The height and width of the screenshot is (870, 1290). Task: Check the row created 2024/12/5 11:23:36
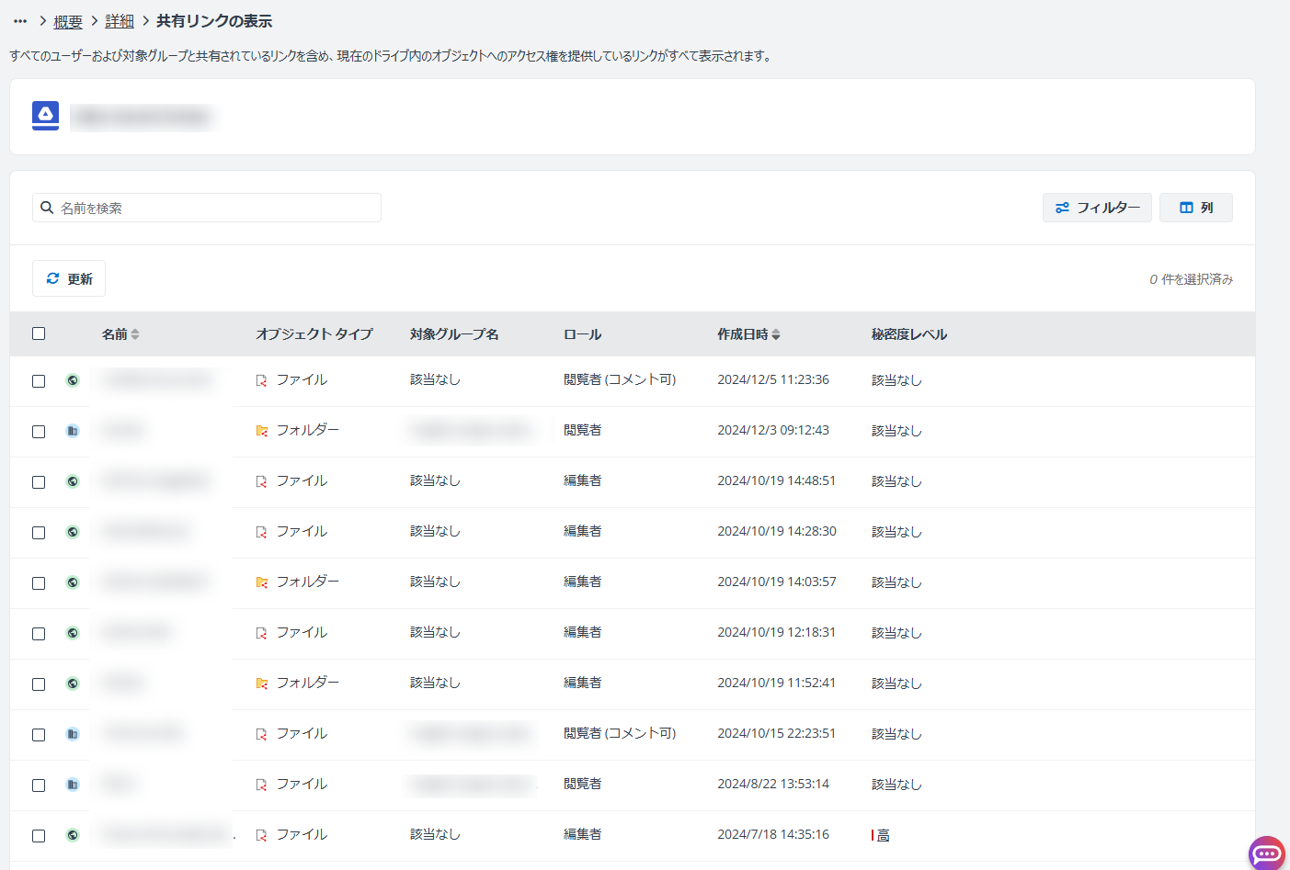[x=39, y=381]
